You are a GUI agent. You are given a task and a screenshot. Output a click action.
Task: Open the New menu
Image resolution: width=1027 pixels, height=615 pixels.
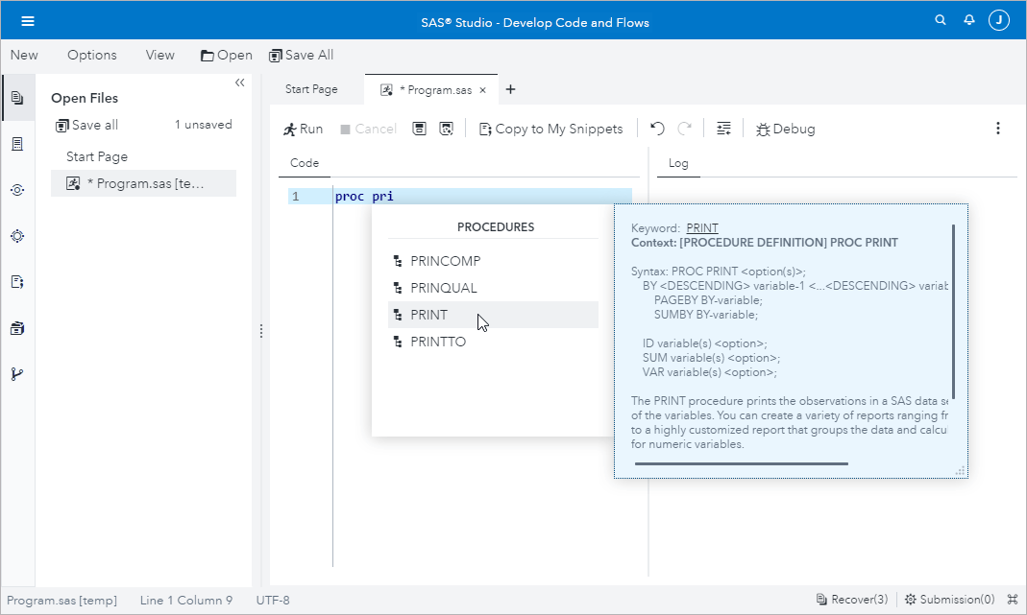coord(24,55)
